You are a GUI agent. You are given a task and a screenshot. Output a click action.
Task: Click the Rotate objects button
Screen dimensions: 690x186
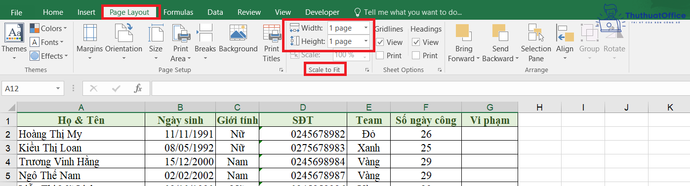pyautogui.click(x=614, y=41)
